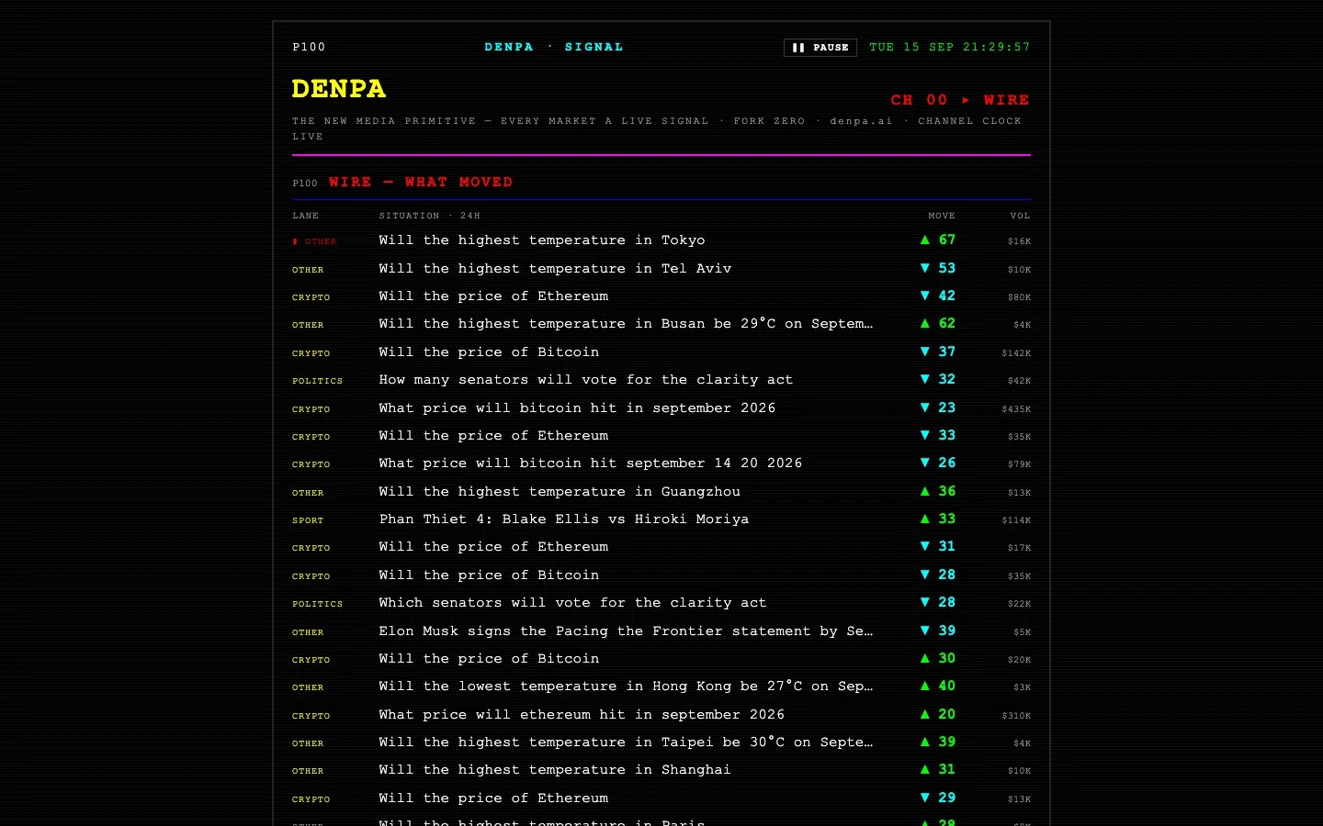The width and height of the screenshot is (1323, 826).
Task: Click the up-arrow 33 move on Phan Thiet row
Action: click(938, 519)
